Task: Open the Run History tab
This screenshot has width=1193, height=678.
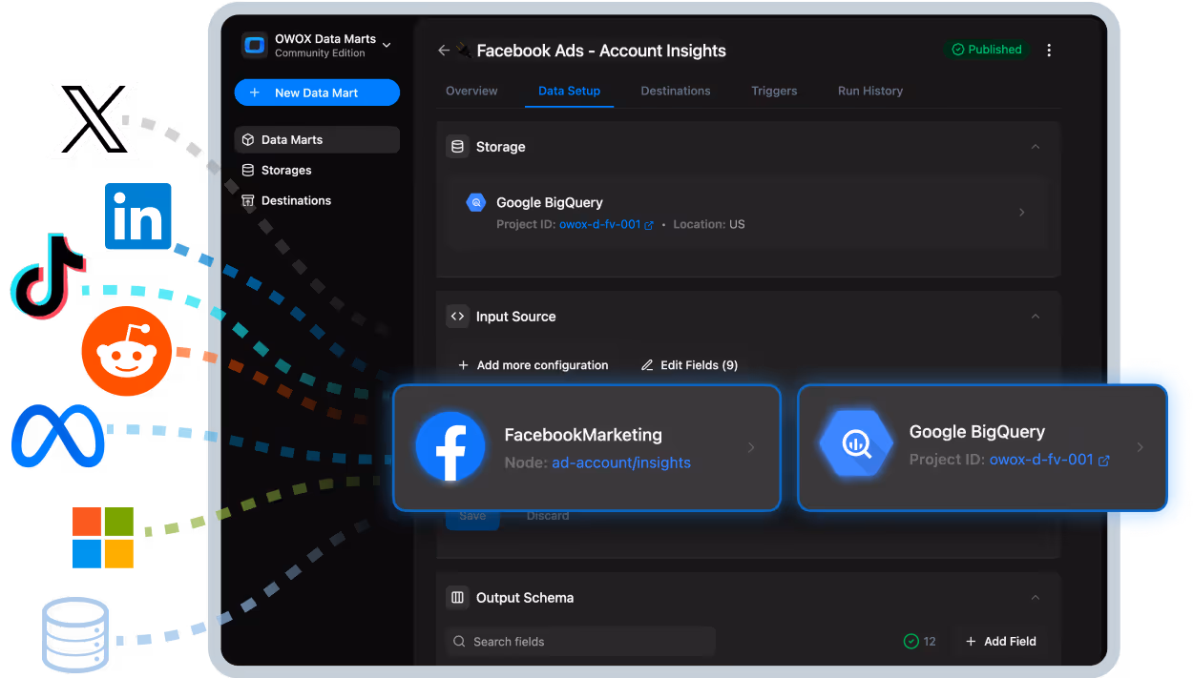Action: (870, 91)
